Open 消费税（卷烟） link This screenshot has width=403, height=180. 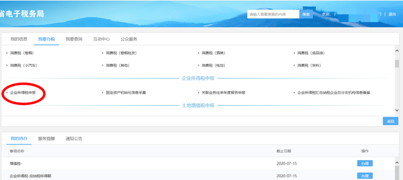pos(22,53)
